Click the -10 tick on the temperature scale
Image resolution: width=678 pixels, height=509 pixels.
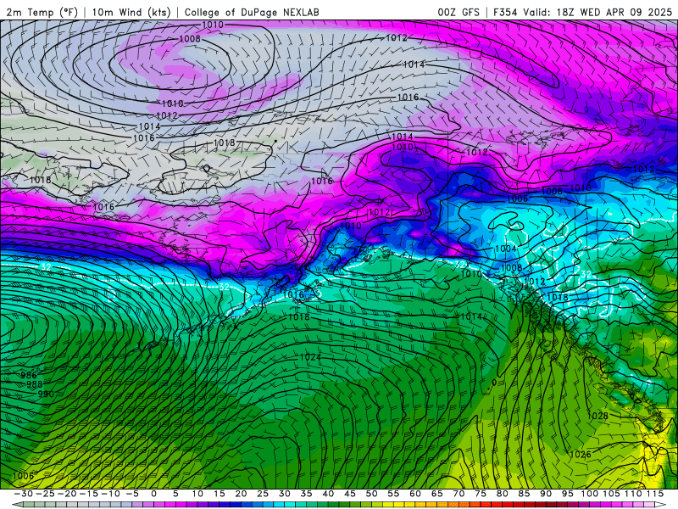tap(110, 494)
